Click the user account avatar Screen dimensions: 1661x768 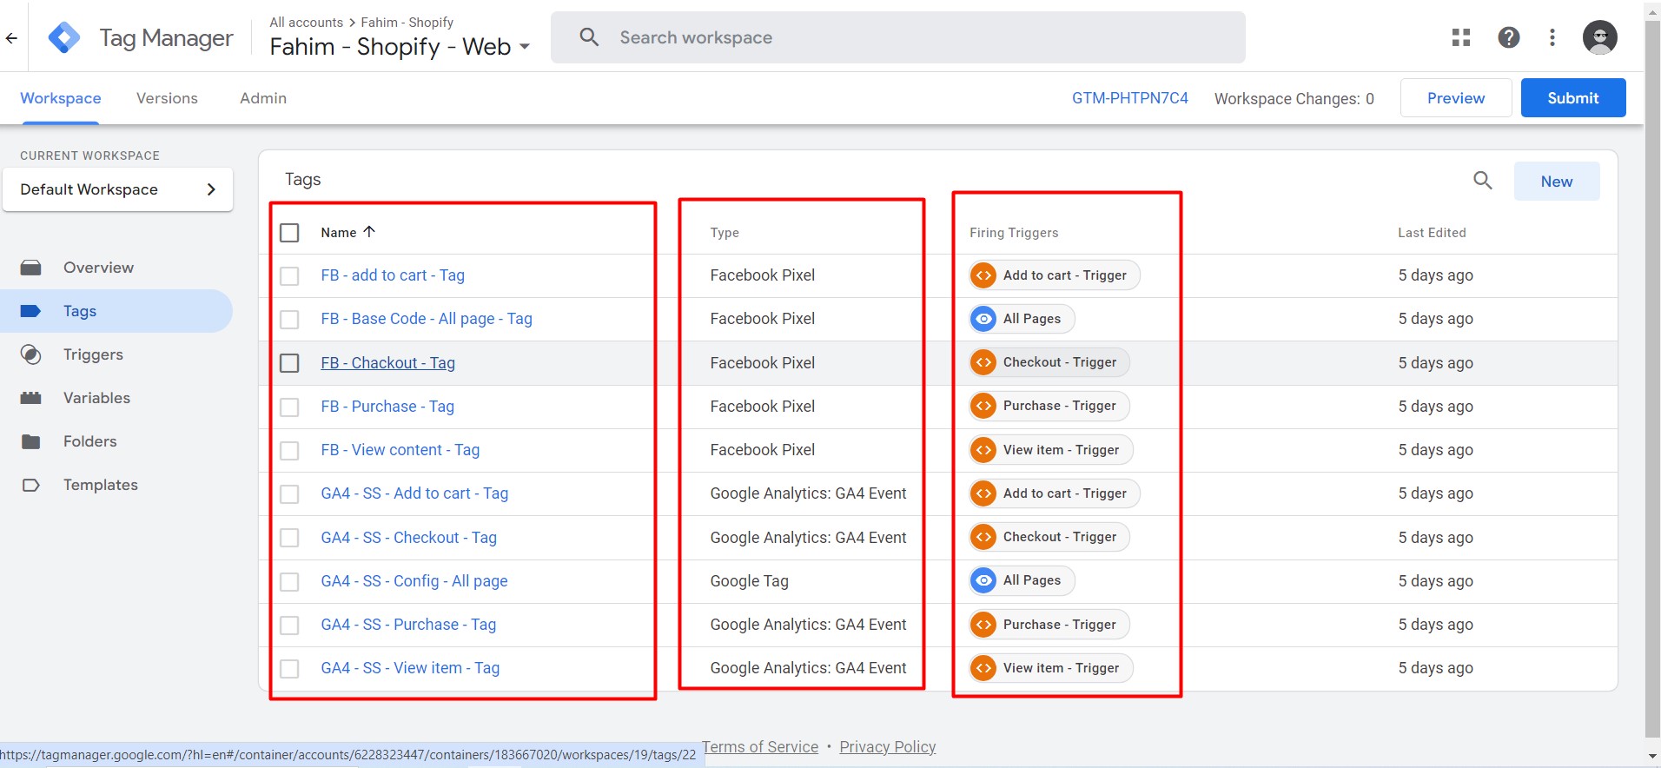pos(1600,37)
